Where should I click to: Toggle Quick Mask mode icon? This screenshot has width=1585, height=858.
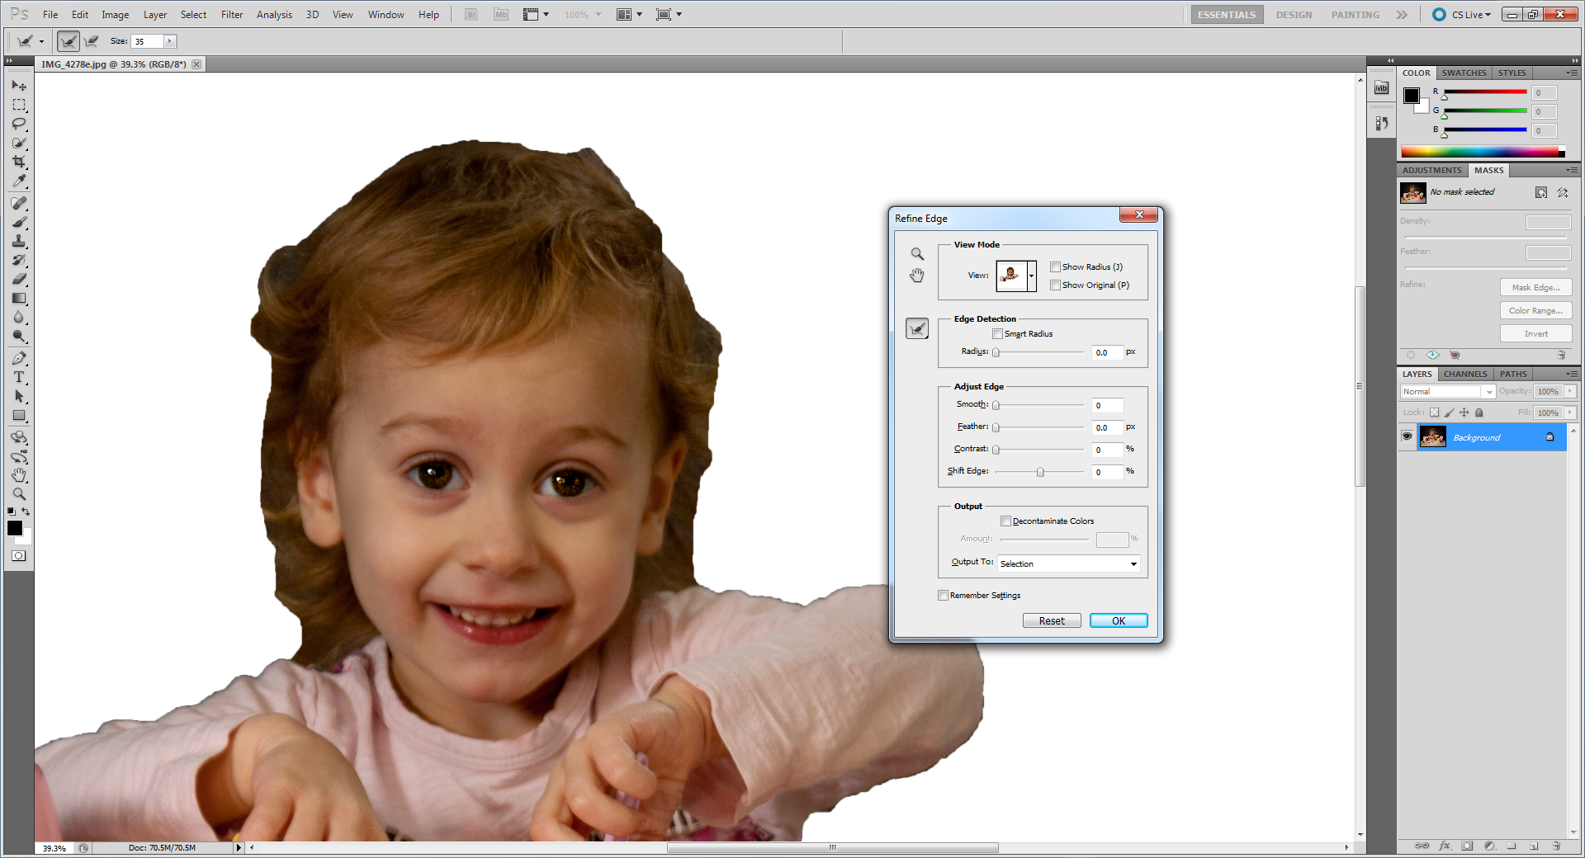[19, 556]
